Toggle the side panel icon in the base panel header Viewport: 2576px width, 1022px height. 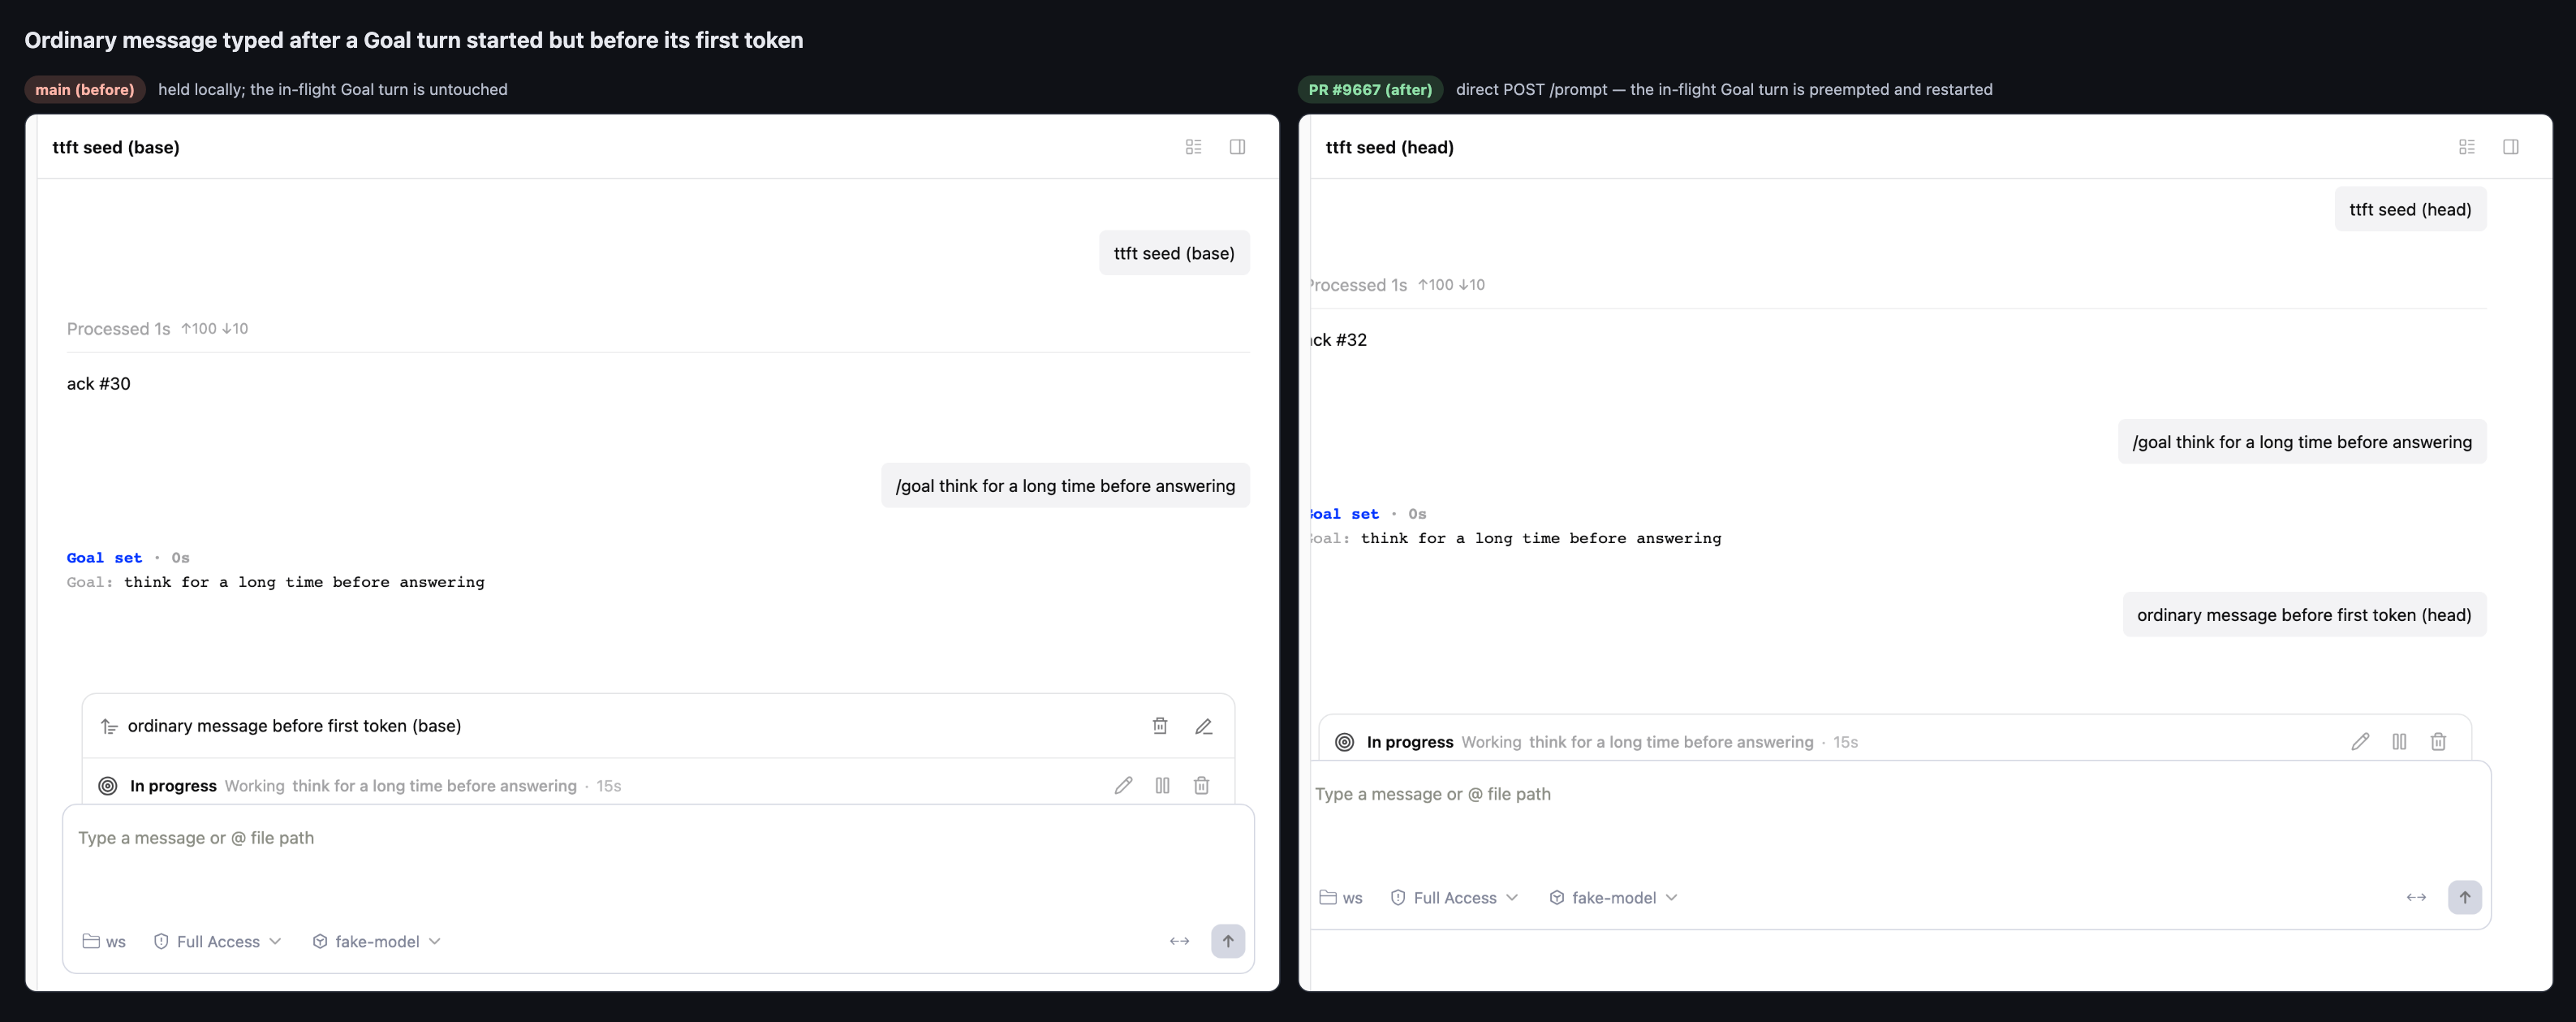(x=1237, y=147)
